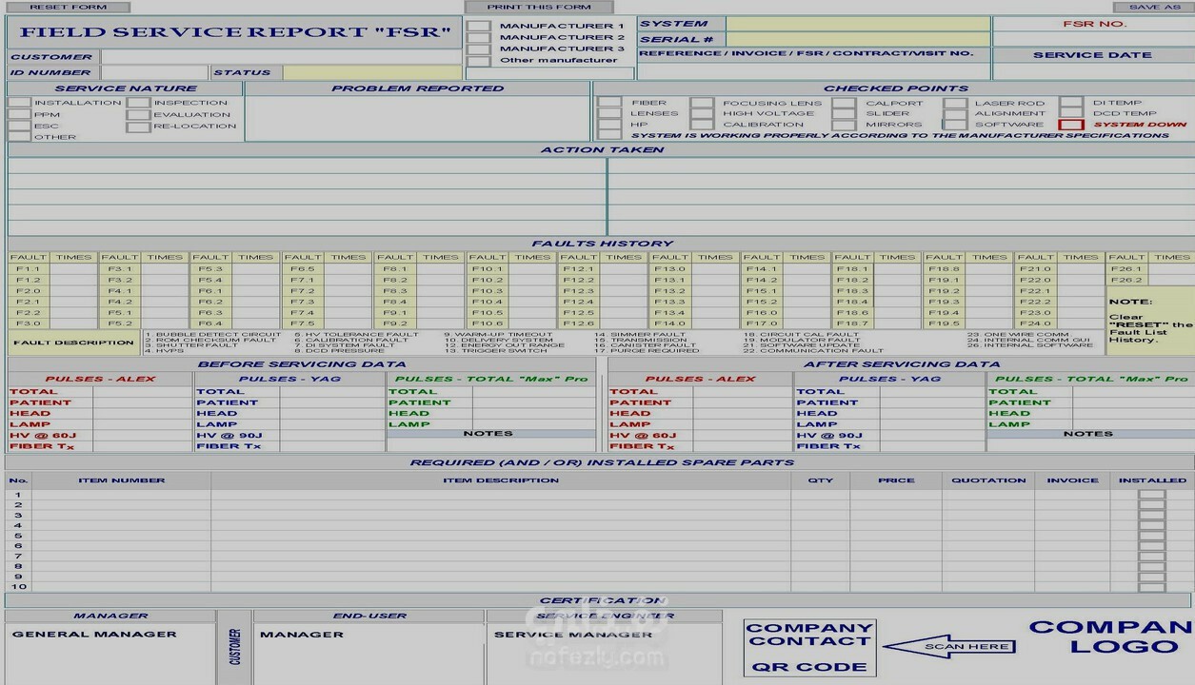Tick the LENSES checked point
Viewport: 1195px width, 685px height.
(x=609, y=113)
